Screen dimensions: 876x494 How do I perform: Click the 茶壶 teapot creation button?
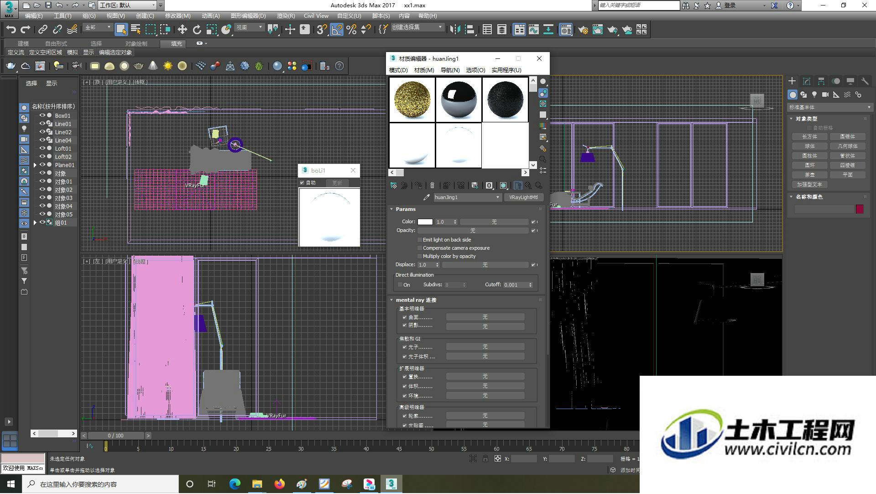809,175
